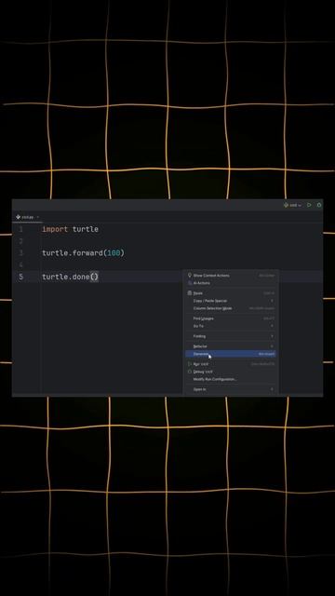Open the run configuration dropdown in the toolbar

click(292, 205)
